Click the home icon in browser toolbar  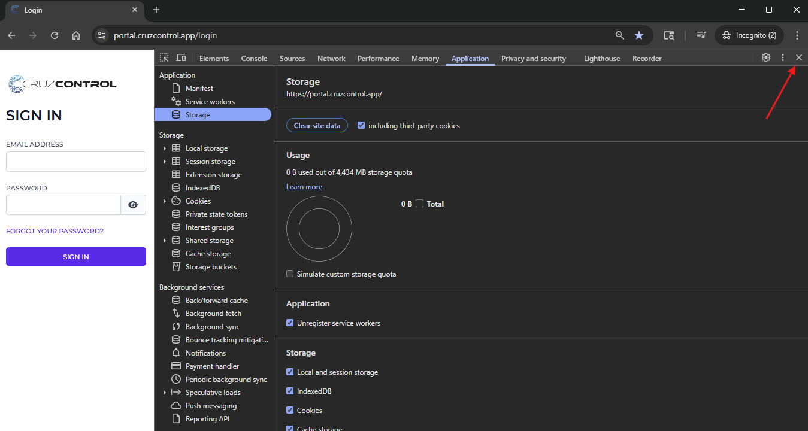76,35
